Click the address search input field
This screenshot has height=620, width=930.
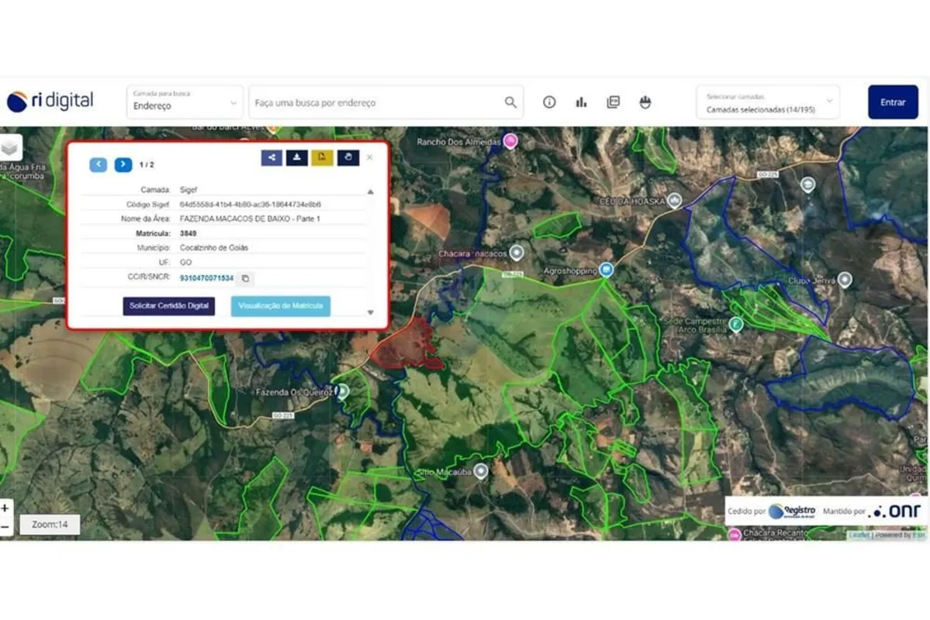[376, 102]
